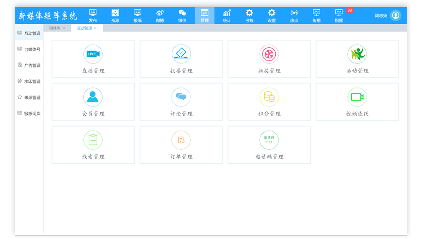Select 互动管理 in the left sidebar
422x239 pixels.
pyautogui.click(x=29, y=33)
